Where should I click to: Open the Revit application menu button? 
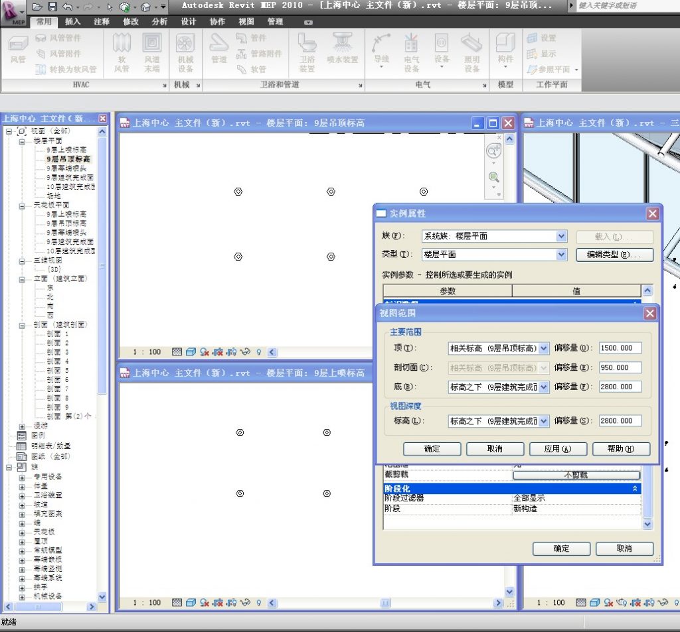pos(12,12)
